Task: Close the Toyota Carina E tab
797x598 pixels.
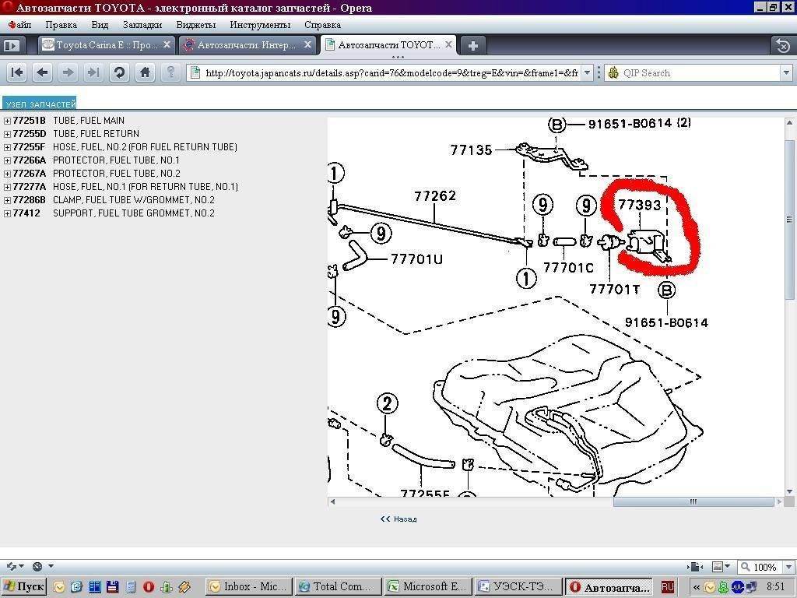Action: (x=167, y=45)
